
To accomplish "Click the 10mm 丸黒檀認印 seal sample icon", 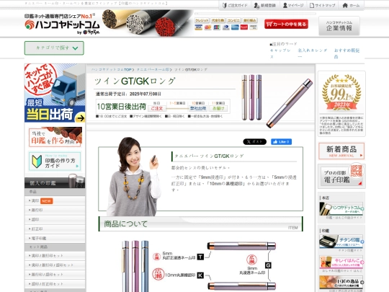I will (x=158, y=274).
